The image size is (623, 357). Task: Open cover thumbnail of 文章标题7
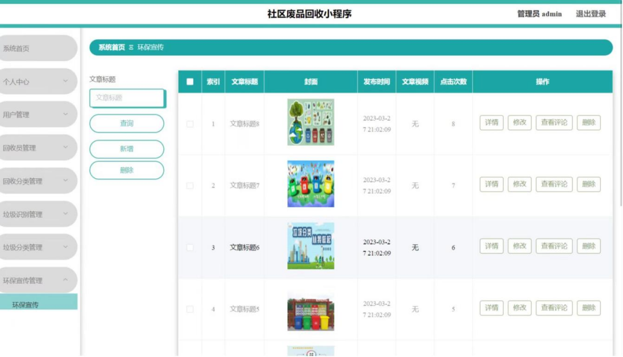(311, 184)
